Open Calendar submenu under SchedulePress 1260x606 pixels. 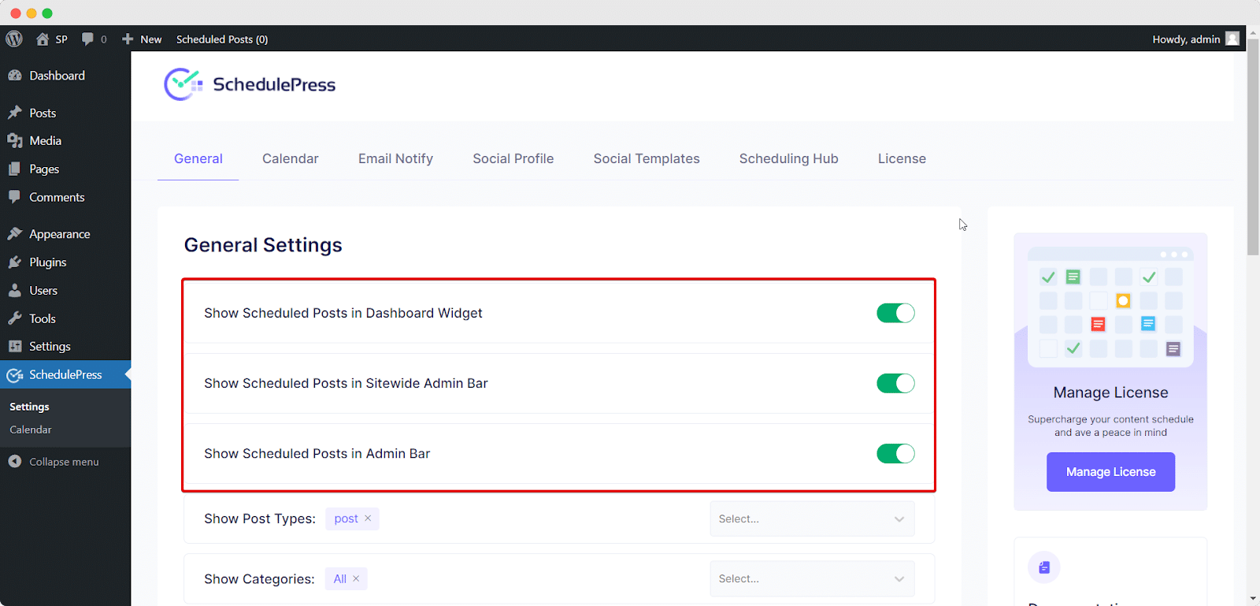tap(31, 429)
